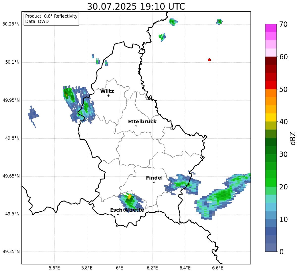Screen dimensions: 299x273
Task: Click the dBZ colorbar axis label
Action: 293,138
